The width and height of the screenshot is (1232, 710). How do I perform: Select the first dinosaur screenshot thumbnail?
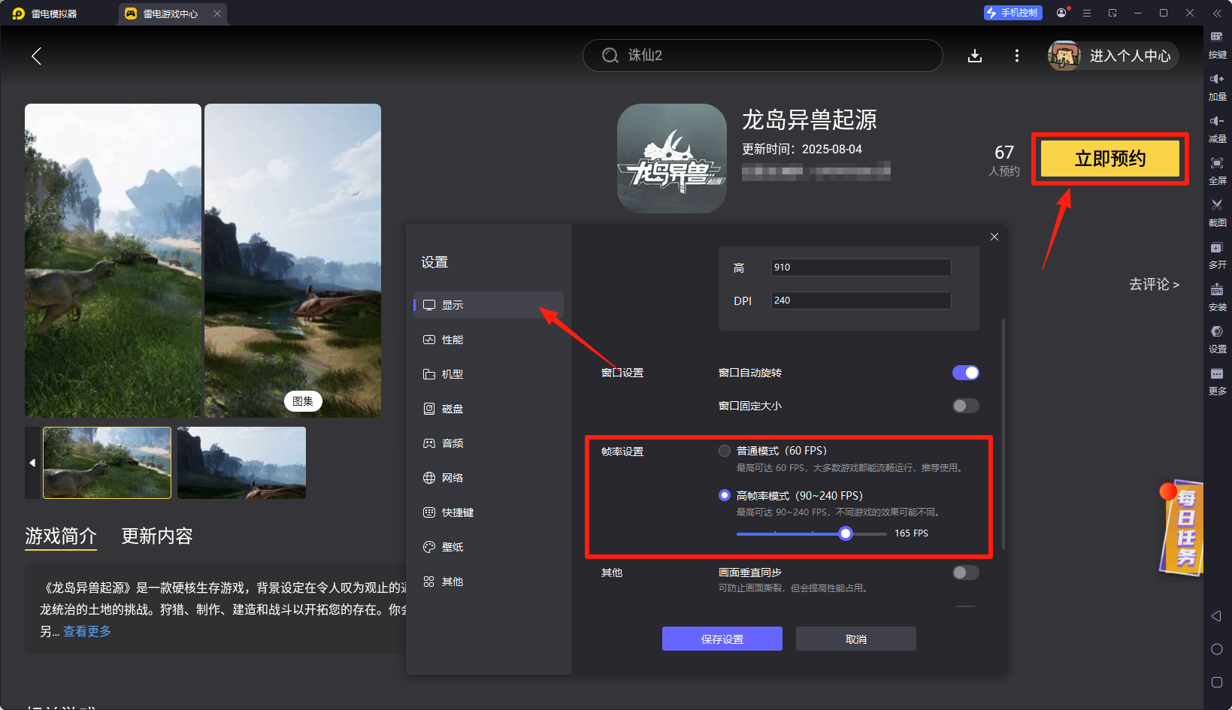(107, 463)
